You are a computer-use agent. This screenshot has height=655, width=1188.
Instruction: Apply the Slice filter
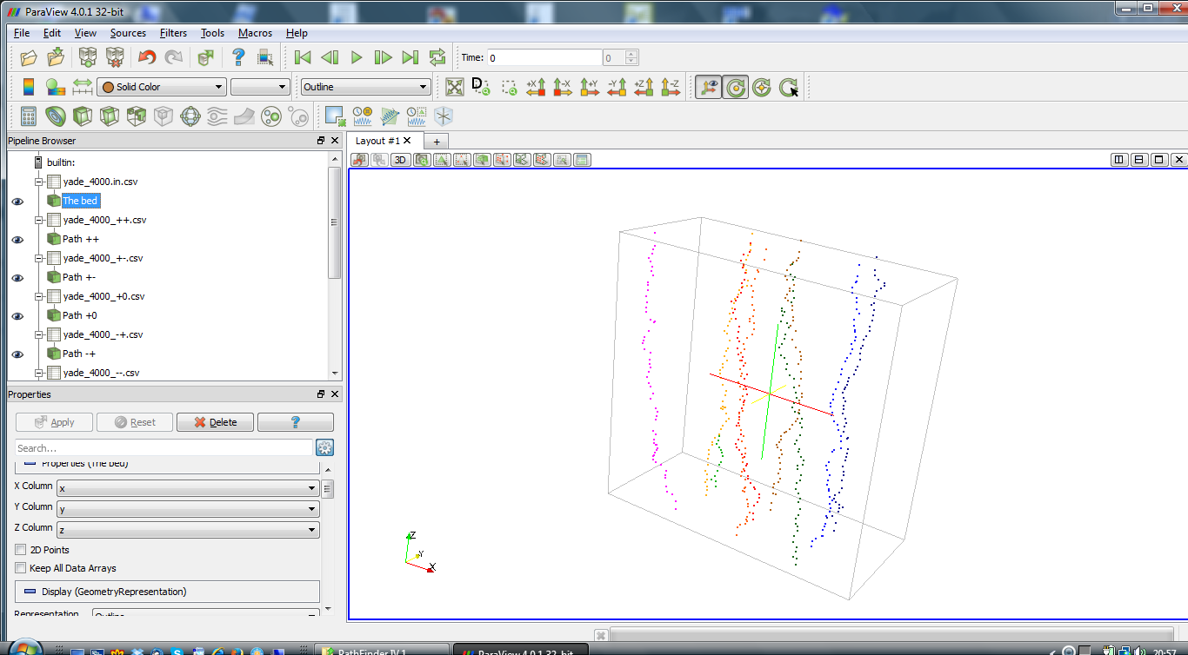pyautogui.click(x=109, y=116)
